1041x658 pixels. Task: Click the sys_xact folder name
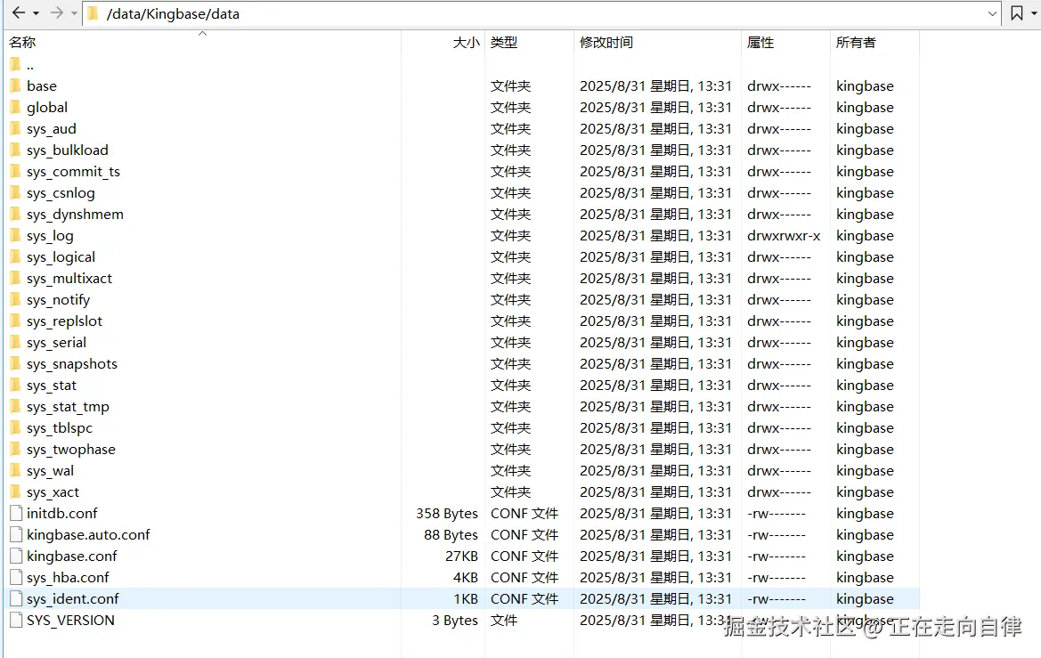tap(53, 492)
